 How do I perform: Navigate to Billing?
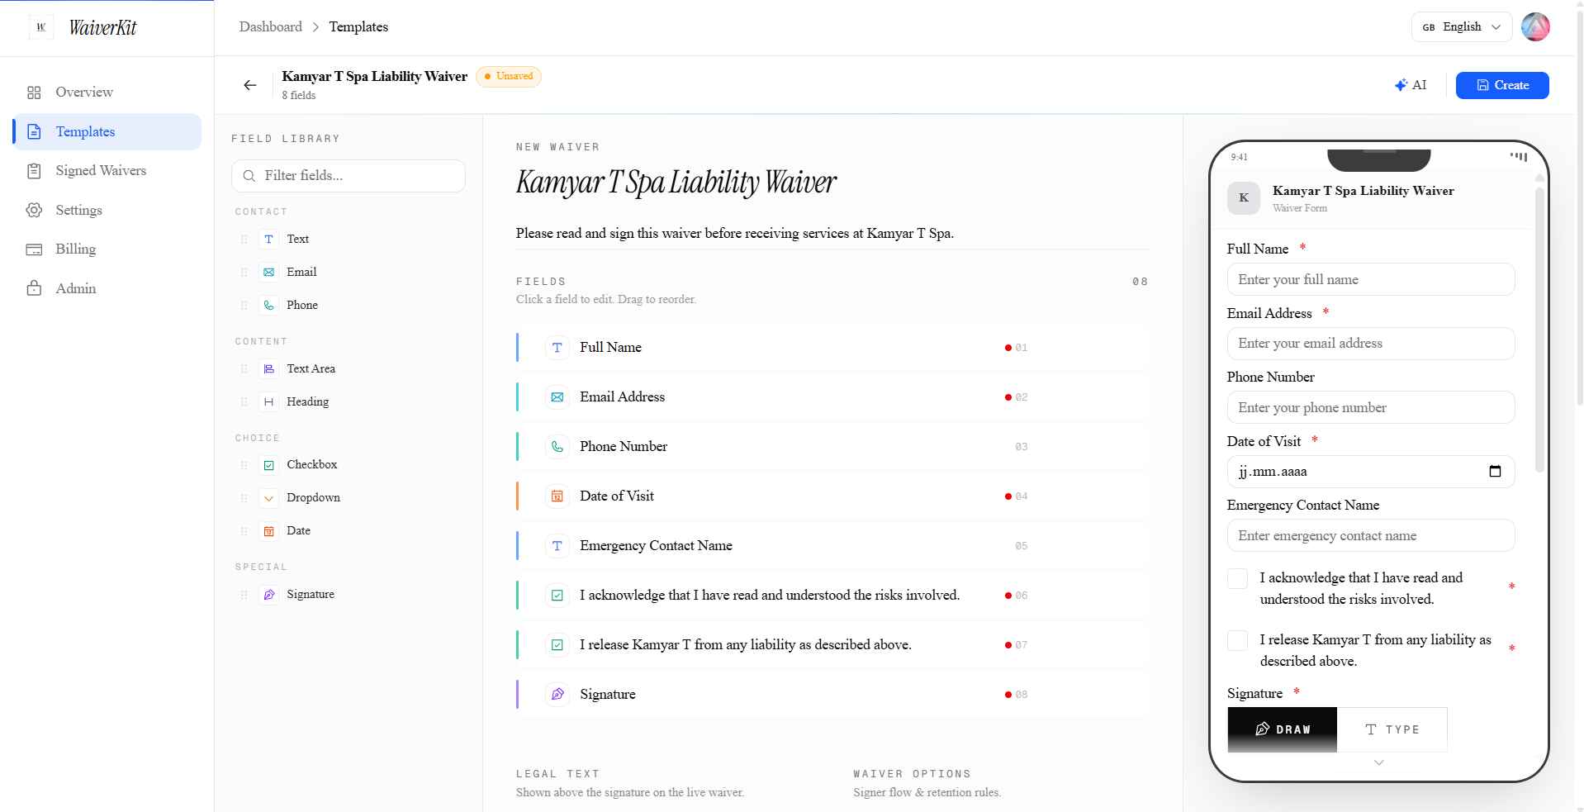coord(107,249)
